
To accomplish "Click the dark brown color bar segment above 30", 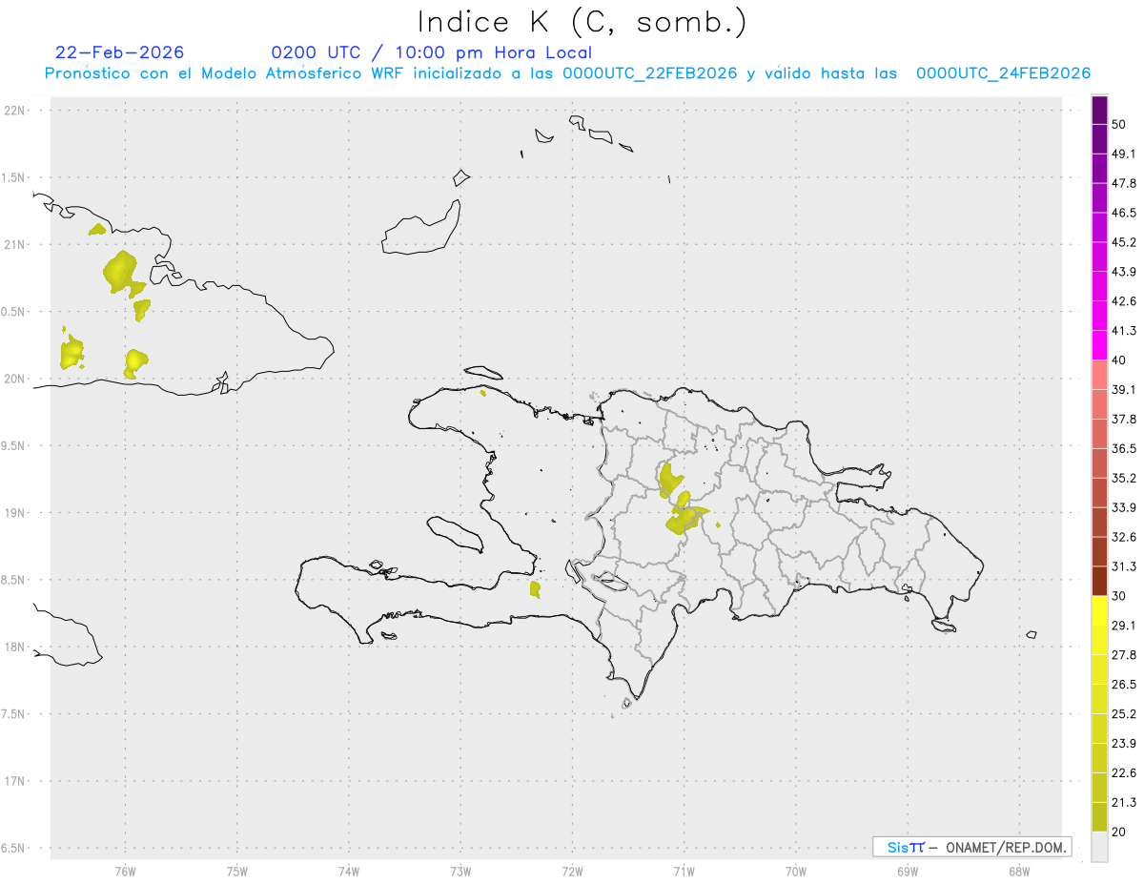I will [x=1099, y=581].
